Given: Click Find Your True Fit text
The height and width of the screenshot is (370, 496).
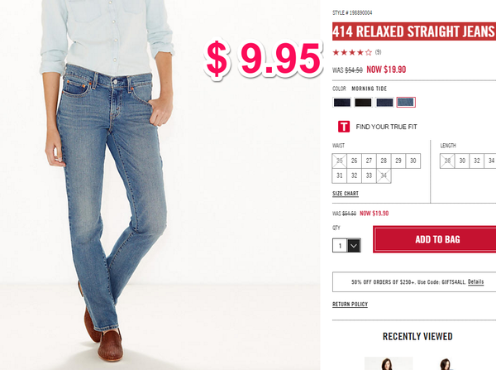Looking at the screenshot, I should pos(386,127).
